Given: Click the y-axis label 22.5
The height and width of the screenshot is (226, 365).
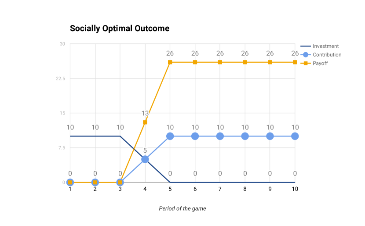Looking at the screenshot, I should pyautogui.click(x=60, y=79).
